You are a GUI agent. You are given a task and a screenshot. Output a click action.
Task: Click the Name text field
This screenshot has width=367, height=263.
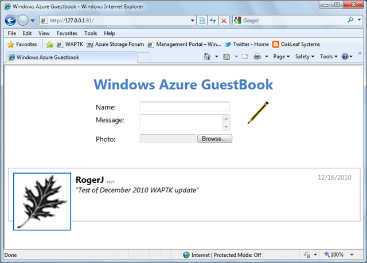[x=185, y=107]
